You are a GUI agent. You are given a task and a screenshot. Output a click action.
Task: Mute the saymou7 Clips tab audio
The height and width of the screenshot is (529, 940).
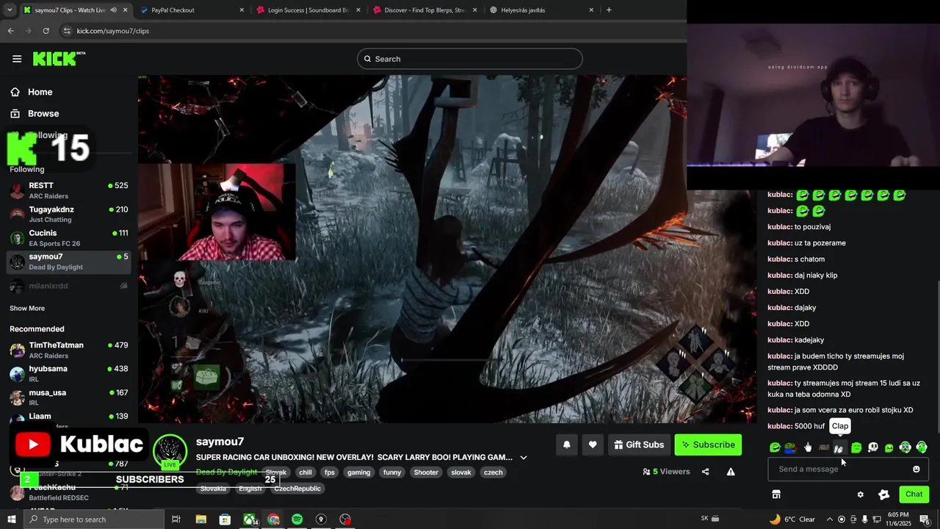[x=113, y=10]
